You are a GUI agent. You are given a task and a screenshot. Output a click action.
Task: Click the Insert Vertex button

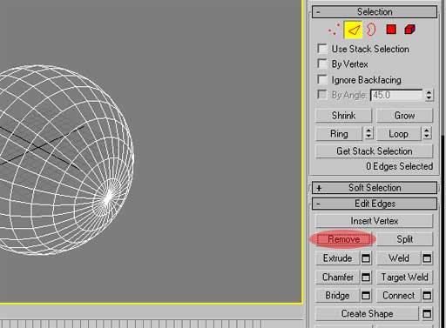click(x=374, y=221)
